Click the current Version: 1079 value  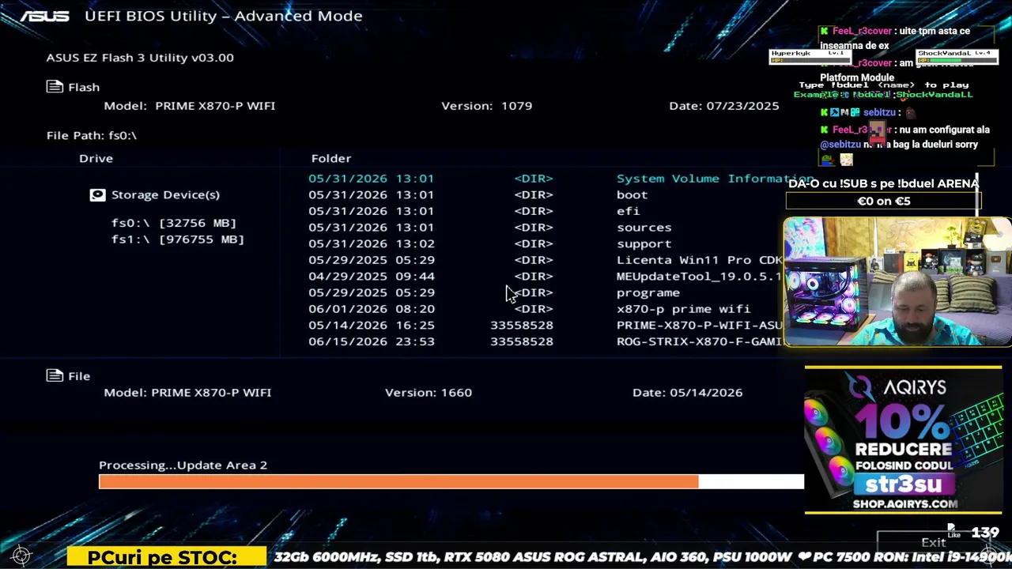pyautogui.click(x=487, y=106)
